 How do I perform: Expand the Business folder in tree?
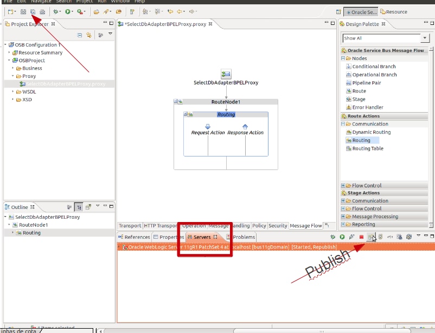tap(13, 68)
